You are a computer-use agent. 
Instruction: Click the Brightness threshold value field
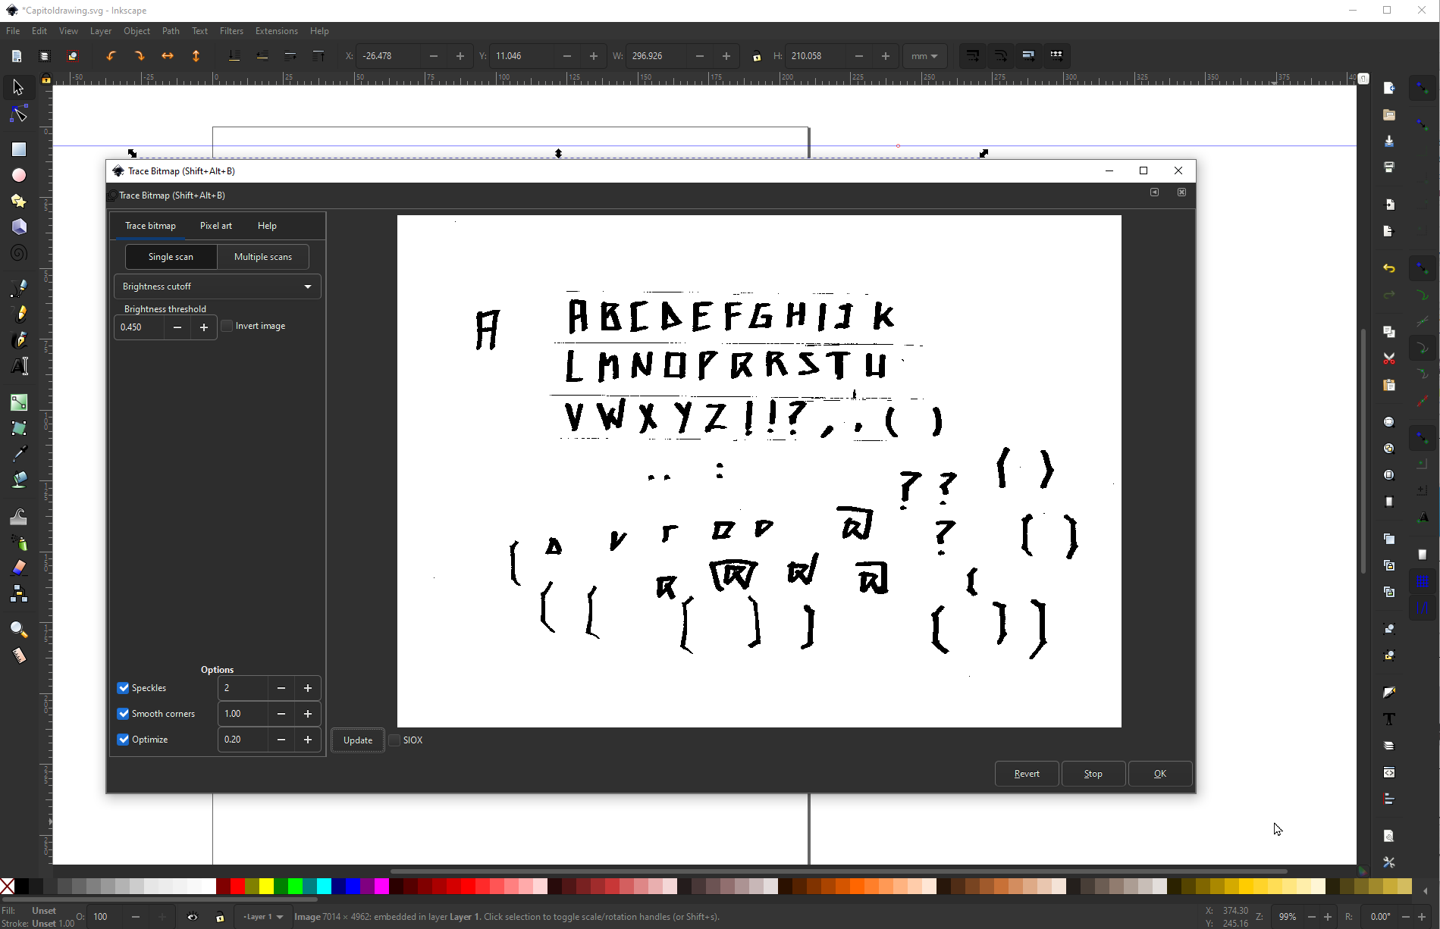pyautogui.click(x=140, y=327)
